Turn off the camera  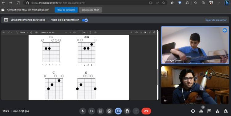(91, 111)
